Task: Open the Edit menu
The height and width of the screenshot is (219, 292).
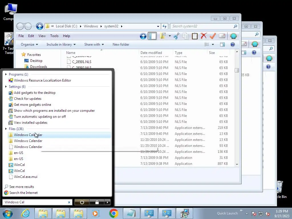Action: click(31, 36)
